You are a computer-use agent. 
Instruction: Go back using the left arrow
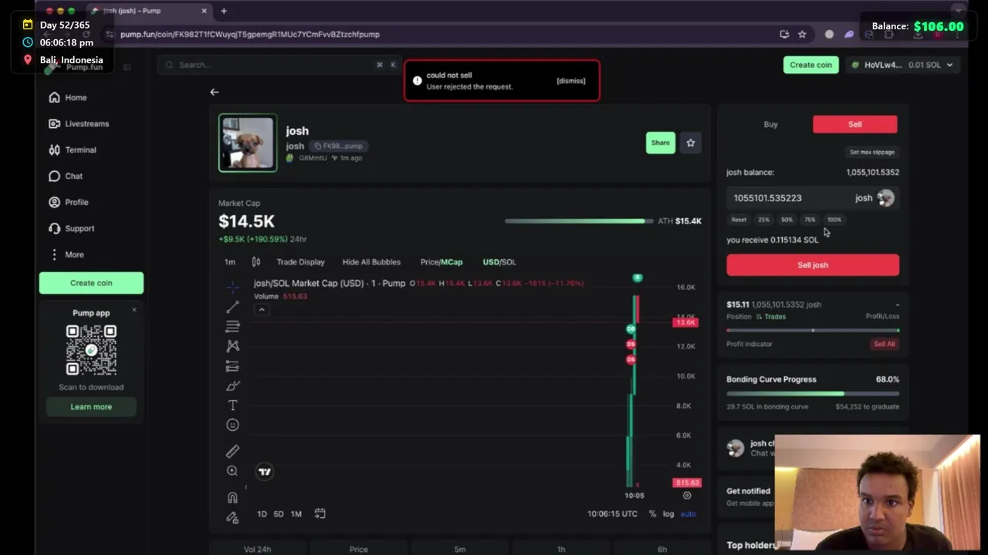pyautogui.click(x=215, y=92)
